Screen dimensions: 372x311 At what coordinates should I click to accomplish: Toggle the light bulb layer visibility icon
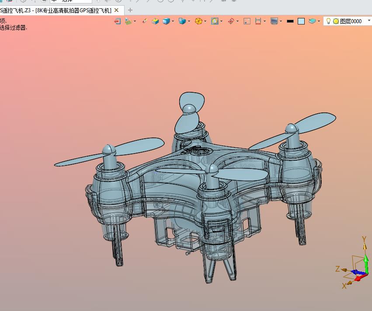pos(328,21)
